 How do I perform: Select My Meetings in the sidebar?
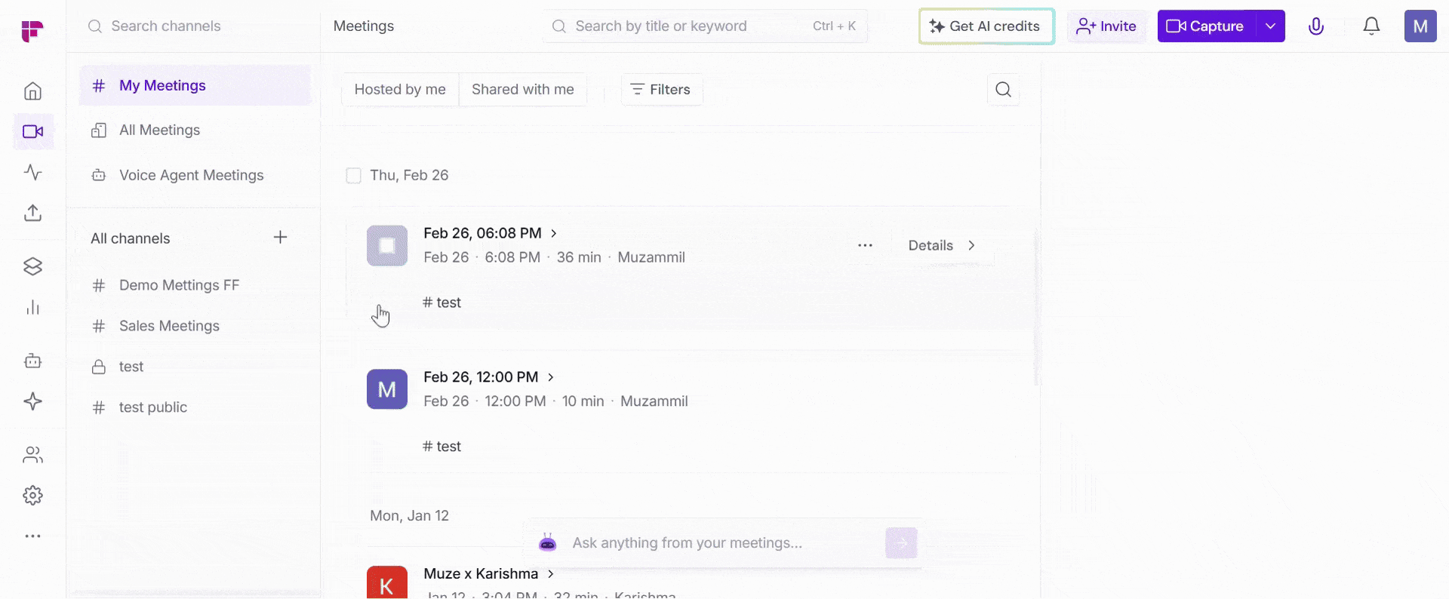point(195,85)
